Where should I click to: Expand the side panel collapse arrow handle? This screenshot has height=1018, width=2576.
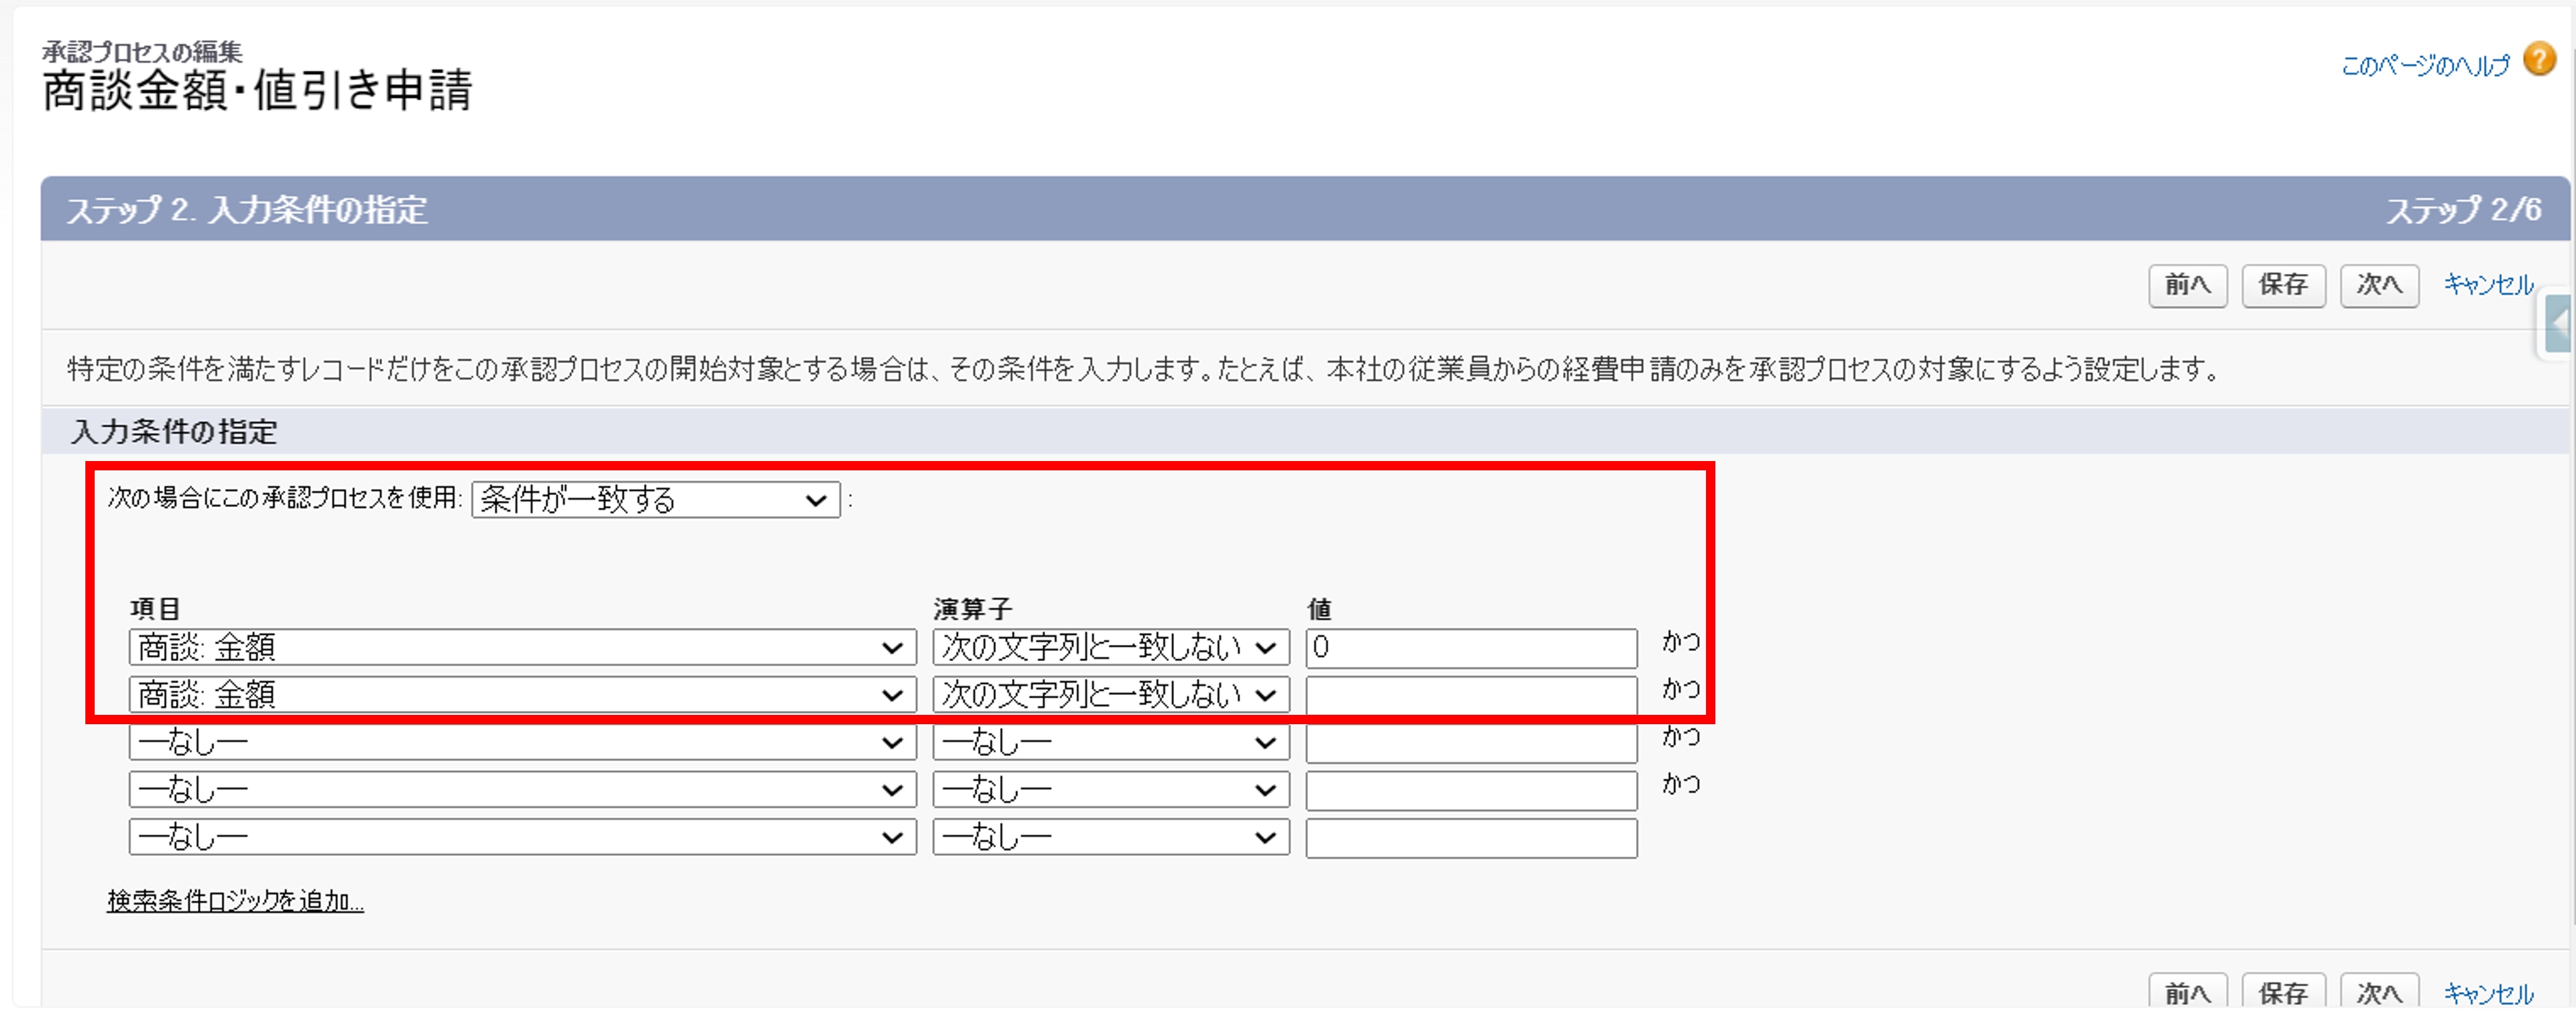(x=2559, y=324)
